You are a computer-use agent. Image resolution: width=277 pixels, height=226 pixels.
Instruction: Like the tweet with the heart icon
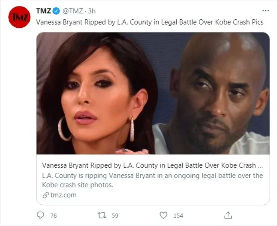164,215
